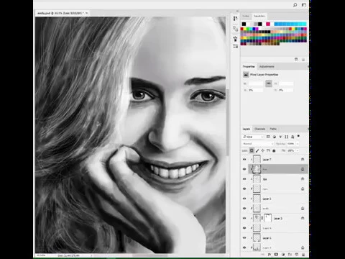Click the H height field in Properties

coord(286,83)
